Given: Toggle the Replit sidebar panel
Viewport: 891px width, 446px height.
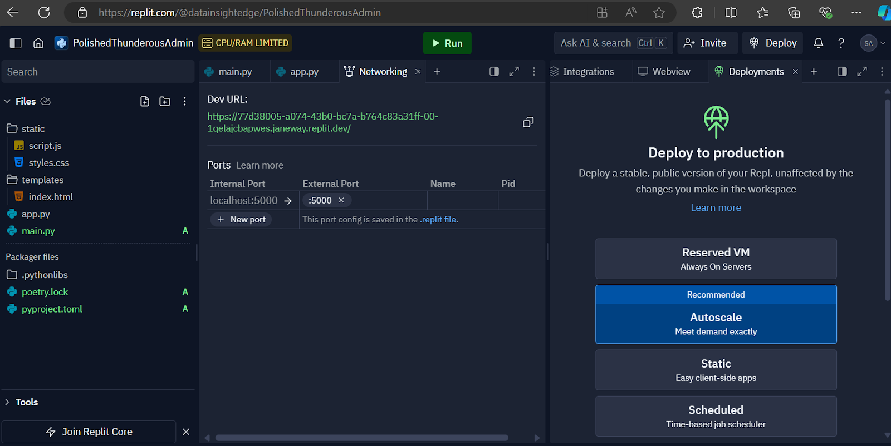Looking at the screenshot, I should click(16, 43).
